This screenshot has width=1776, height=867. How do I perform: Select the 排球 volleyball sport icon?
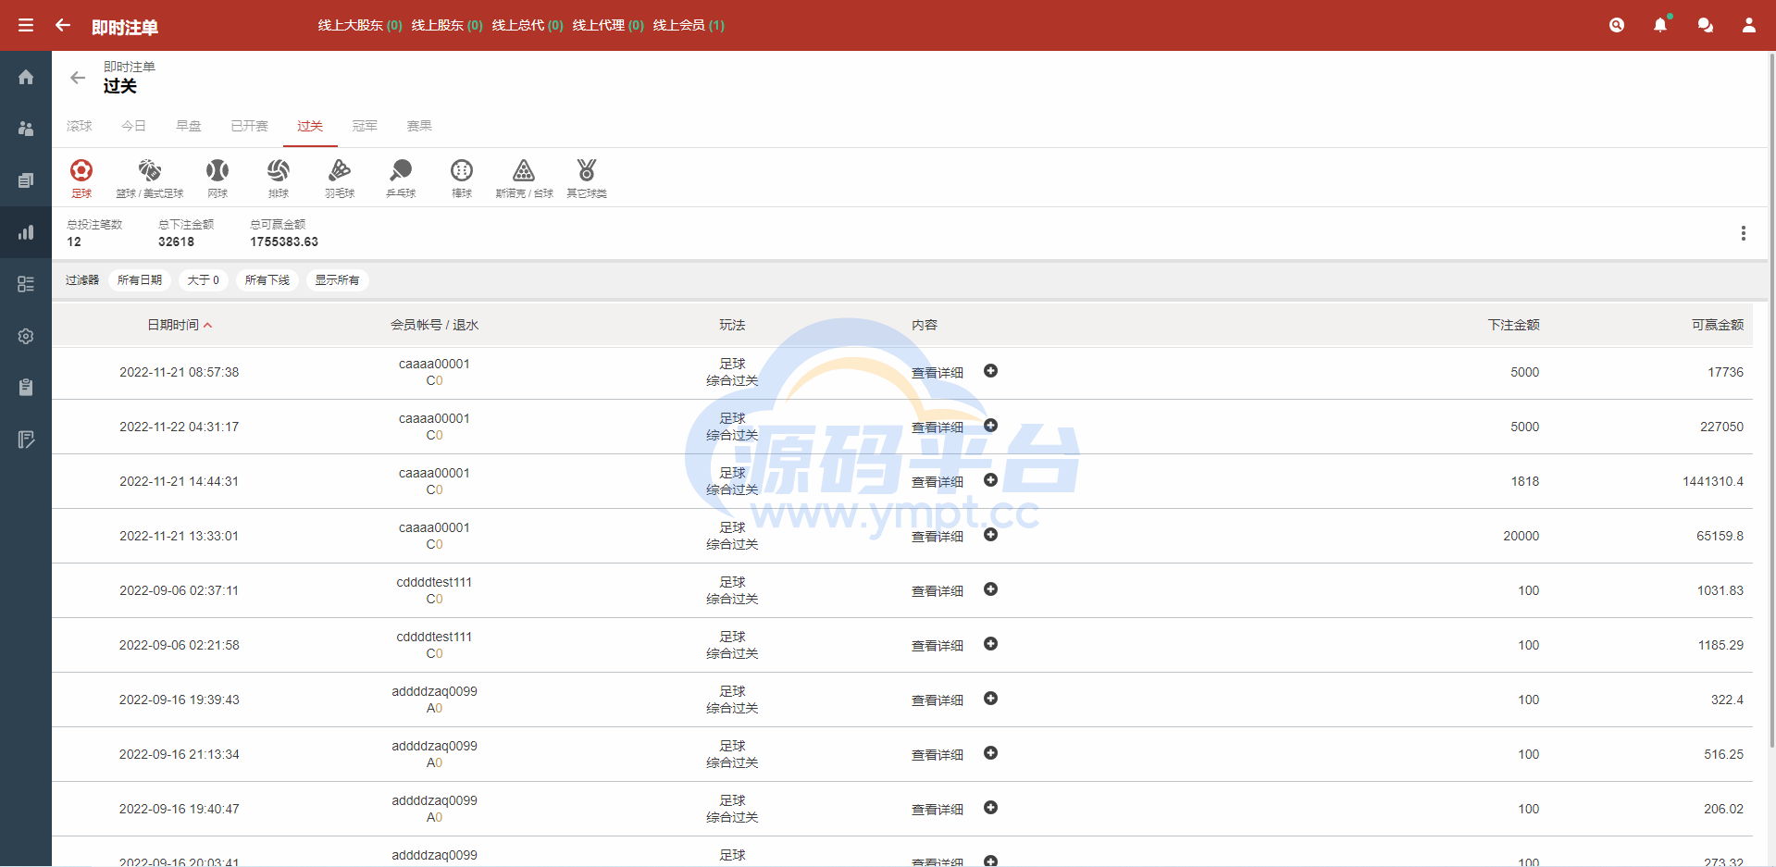(279, 178)
